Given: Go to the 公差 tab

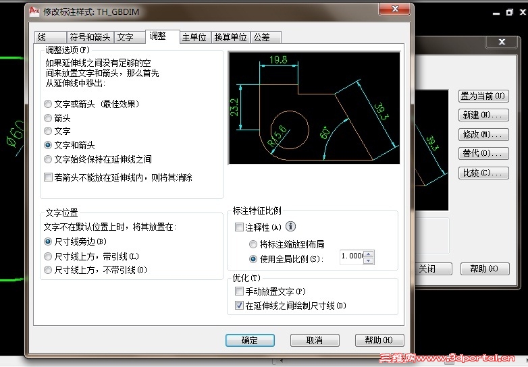Looking at the screenshot, I should pyautogui.click(x=265, y=37).
